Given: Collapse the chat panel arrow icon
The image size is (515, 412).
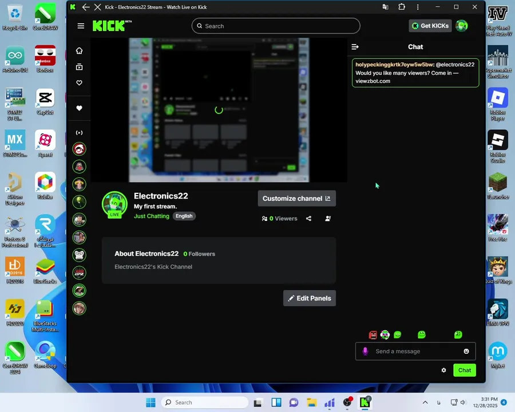Looking at the screenshot, I should (355, 47).
